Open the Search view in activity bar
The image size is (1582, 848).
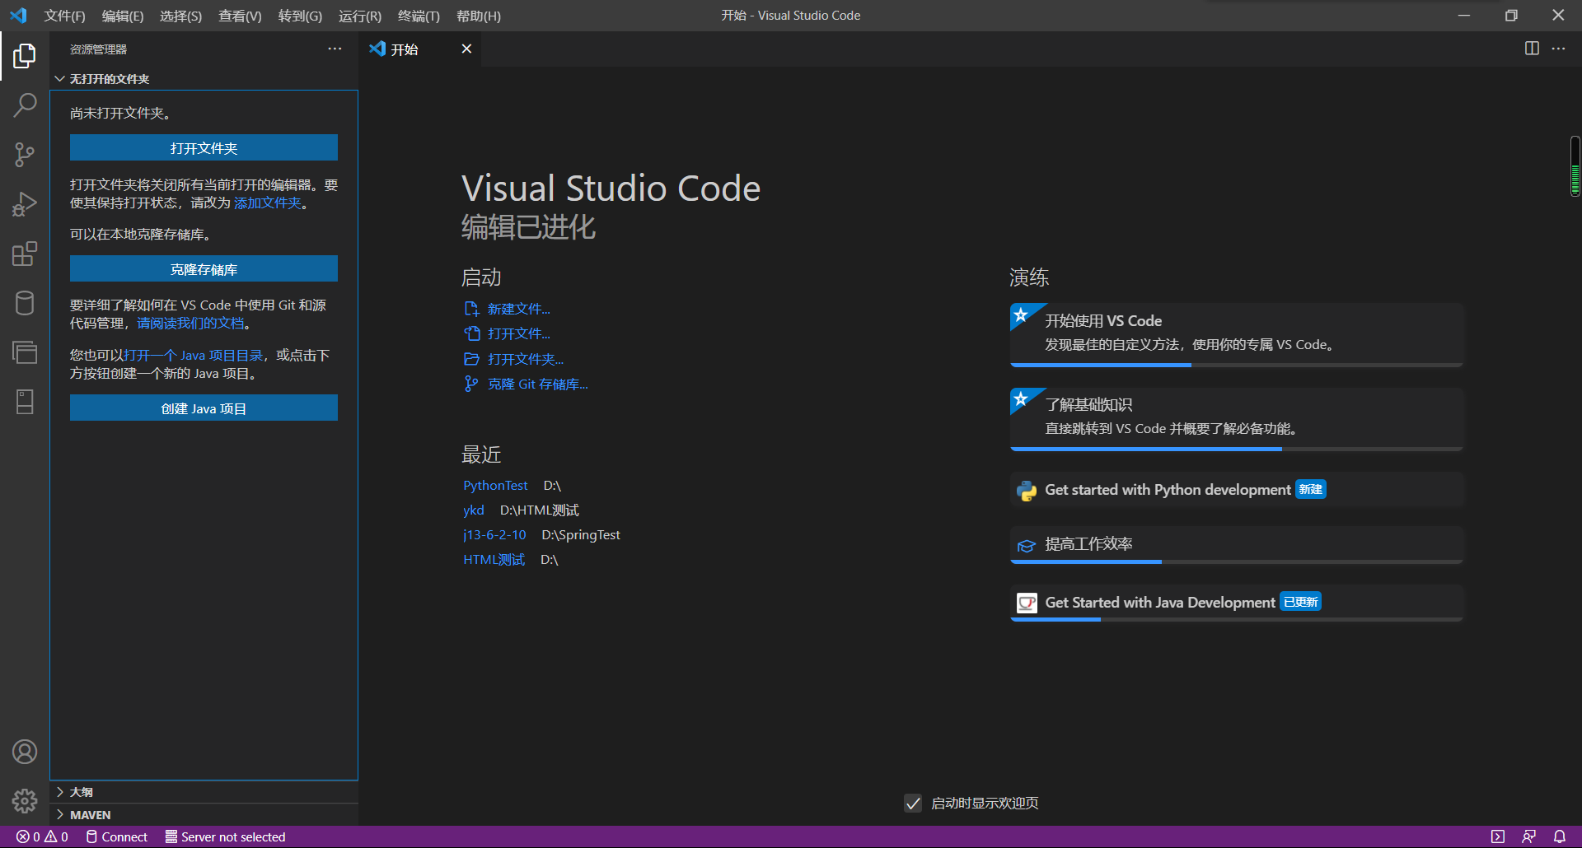25,105
